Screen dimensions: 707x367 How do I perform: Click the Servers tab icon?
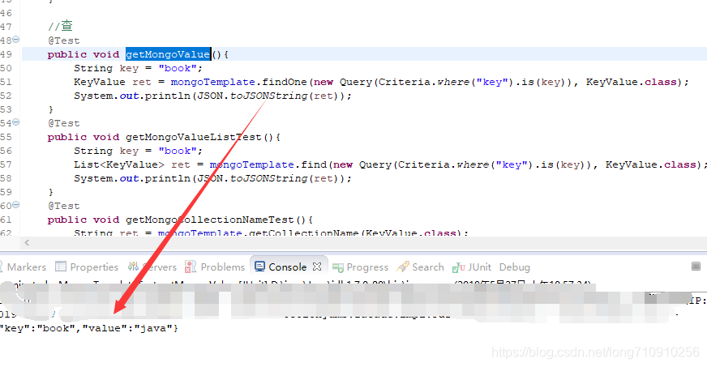point(133,267)
